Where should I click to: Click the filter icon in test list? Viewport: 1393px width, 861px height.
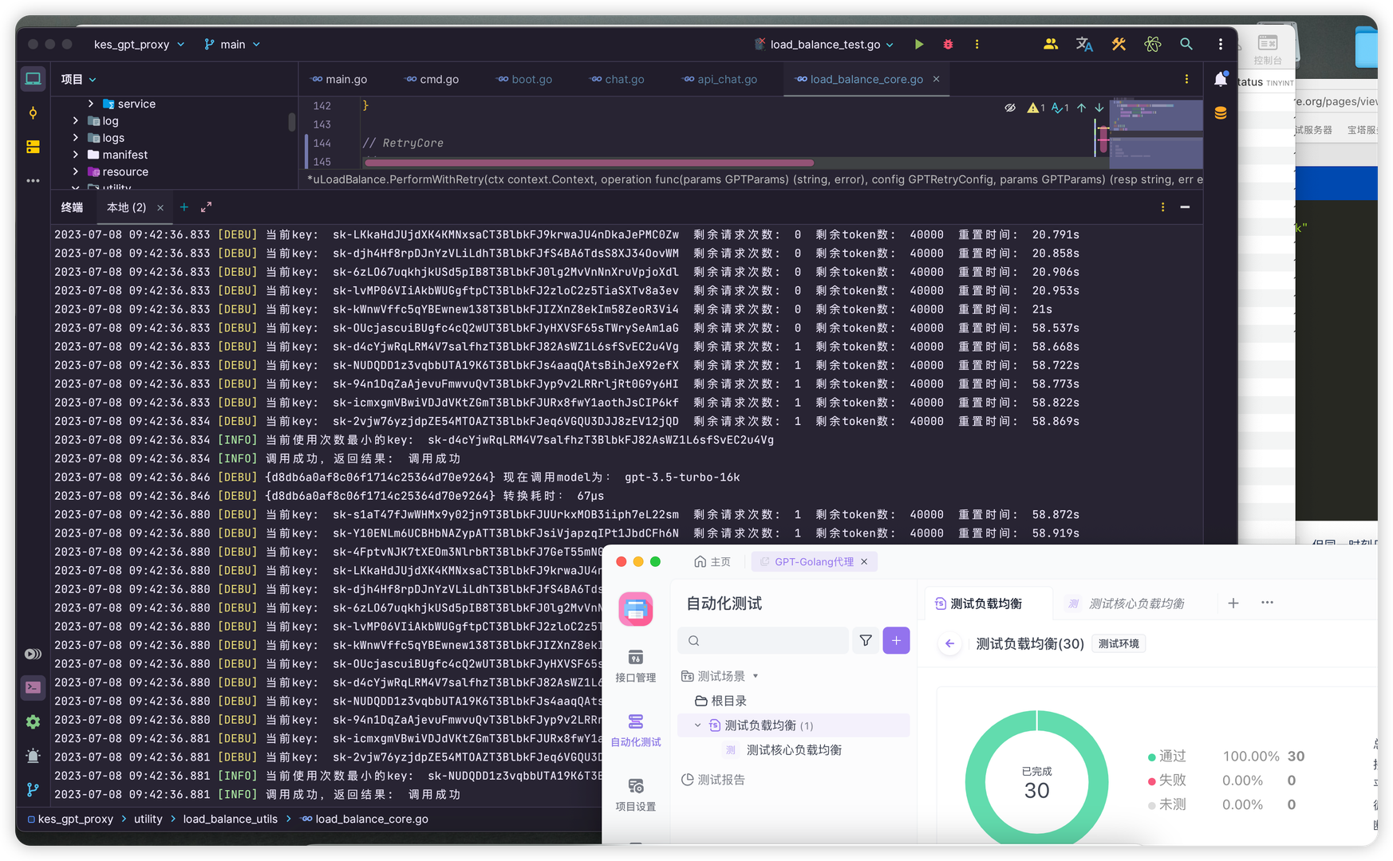pos(866,640)
